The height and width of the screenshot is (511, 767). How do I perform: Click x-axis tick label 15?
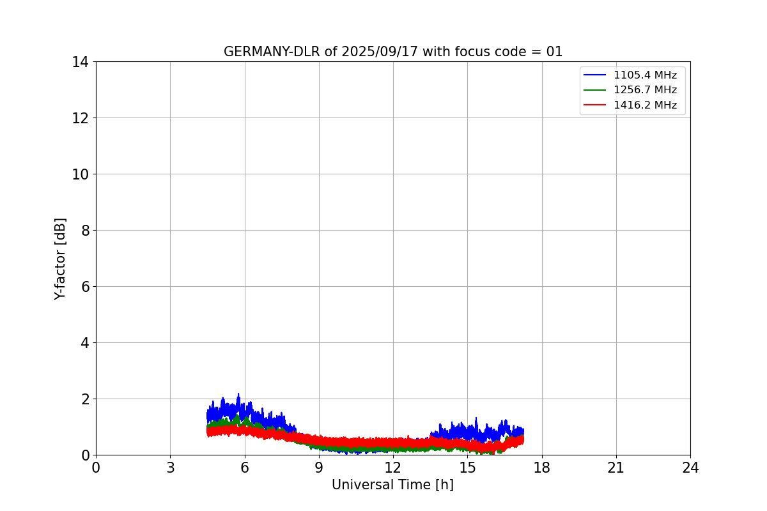coord(467,468)
